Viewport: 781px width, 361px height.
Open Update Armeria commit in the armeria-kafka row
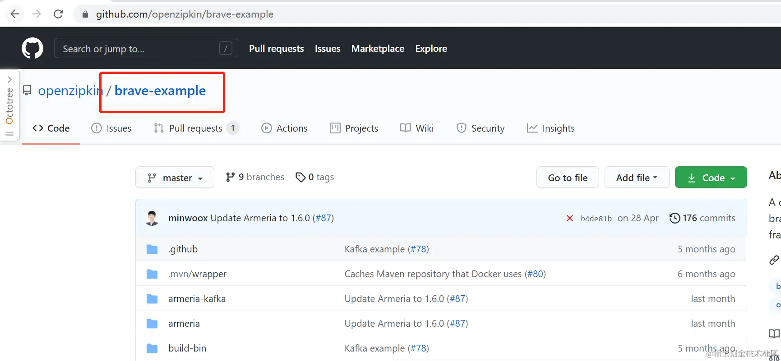(394, 299)
